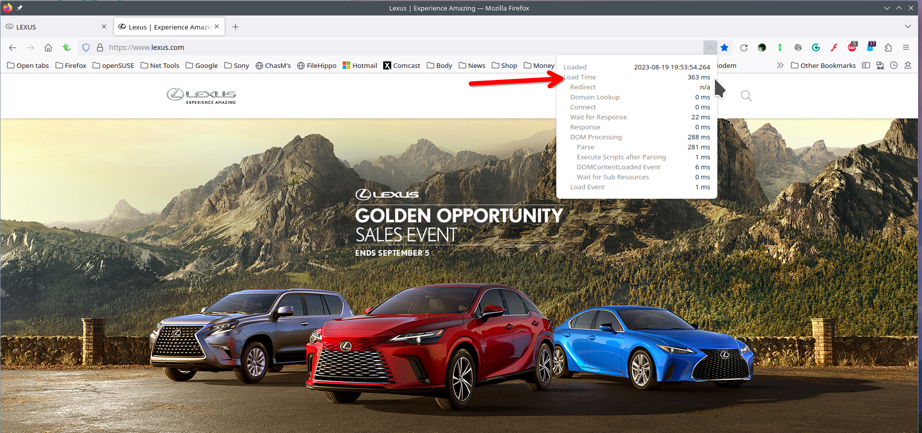Click the green arrow icon beside Home
922x433 pixels.
pyautogui.click(x=67, y=47)
